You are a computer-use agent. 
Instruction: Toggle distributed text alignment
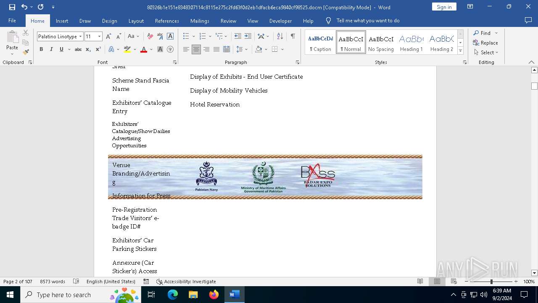point(227,49)
